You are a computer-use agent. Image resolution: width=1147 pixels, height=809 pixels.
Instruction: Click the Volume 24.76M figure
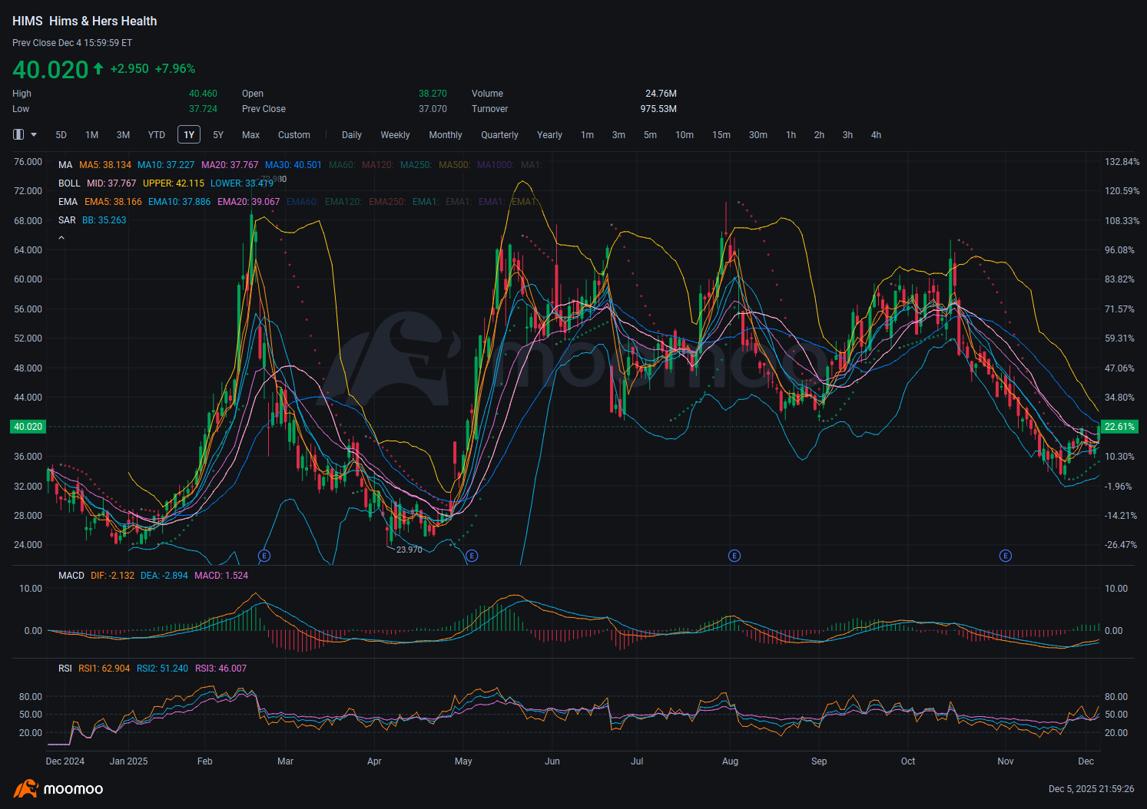[x=661, y=94]
